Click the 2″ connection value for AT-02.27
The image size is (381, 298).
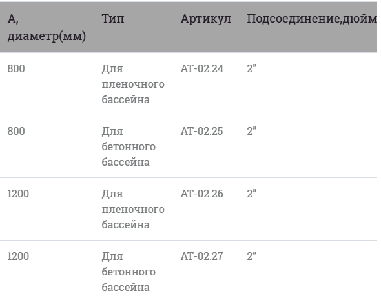pyautogui.click(x=252, y=256)
